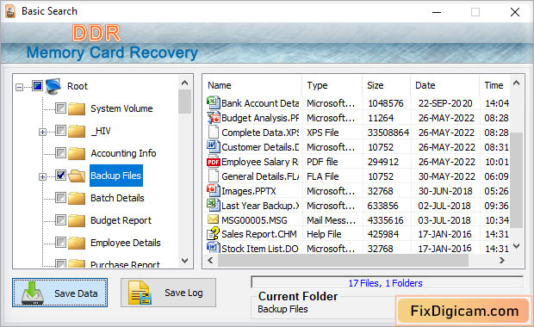534x327 pixels.
Task: Check the Employee Details checkbox
Action: click(60, 243)
